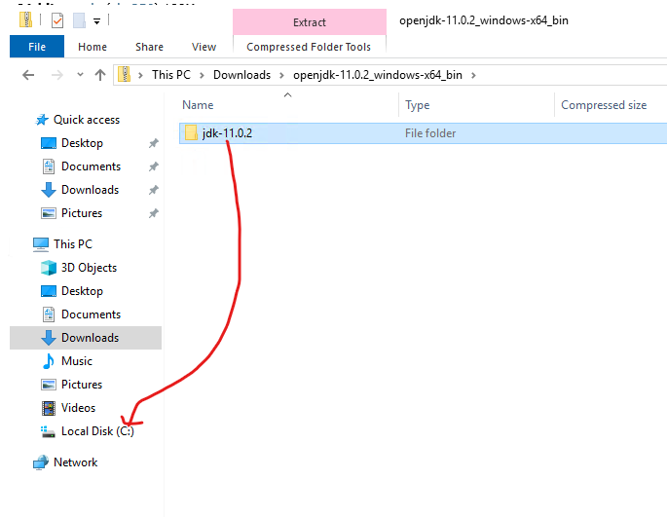Switch to the Home ribbon tab
The height and width of the screenshot is (517, 667).
93,47
